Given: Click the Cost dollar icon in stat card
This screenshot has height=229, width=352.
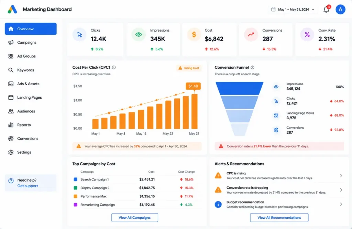Looking at the screenshot, I should click(194, 35).
